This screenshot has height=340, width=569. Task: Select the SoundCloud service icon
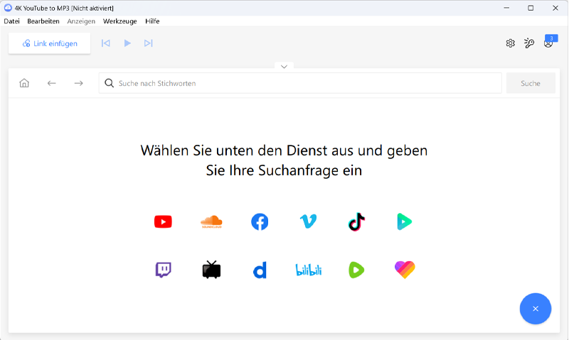click(x=211, y=222)
